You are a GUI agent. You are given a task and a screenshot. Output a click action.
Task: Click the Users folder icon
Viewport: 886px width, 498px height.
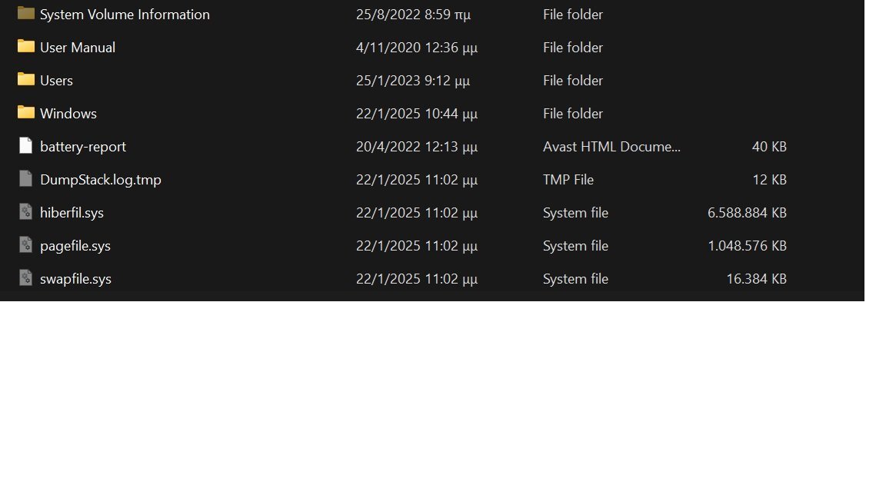click(26, 79)
